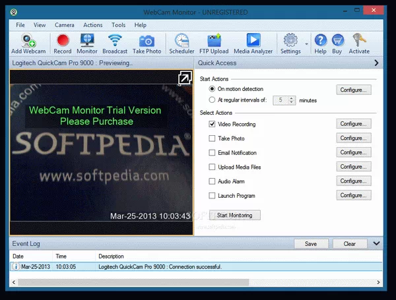
Task: Launch the Media Analyzer
Action: pos(252,41)
